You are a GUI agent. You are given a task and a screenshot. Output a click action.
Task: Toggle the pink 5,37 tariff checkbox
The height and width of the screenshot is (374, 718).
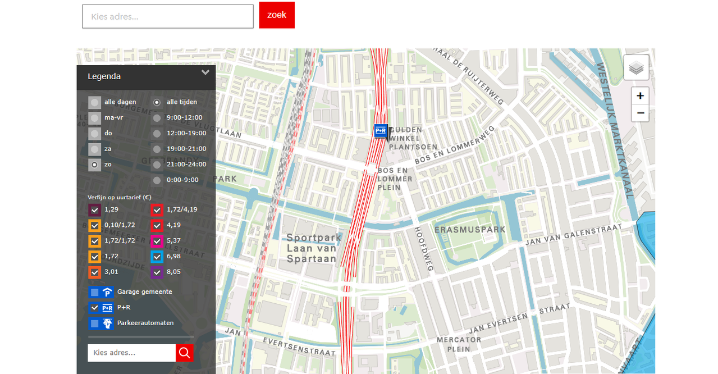coord(157,241)
